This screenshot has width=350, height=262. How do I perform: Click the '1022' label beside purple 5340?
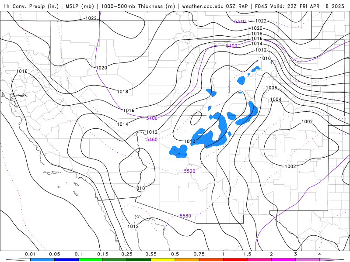[x=261, y=21]
